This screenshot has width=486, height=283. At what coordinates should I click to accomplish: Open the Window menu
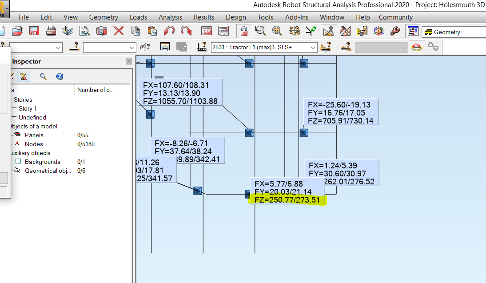pos(332,17)
